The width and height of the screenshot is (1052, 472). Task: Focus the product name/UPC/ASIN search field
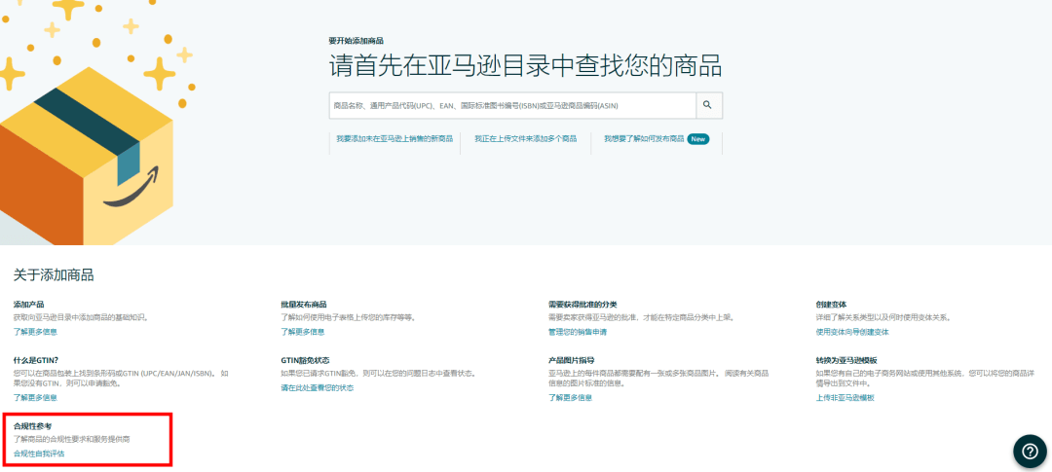pyautogui.click(x=511, y=105)
